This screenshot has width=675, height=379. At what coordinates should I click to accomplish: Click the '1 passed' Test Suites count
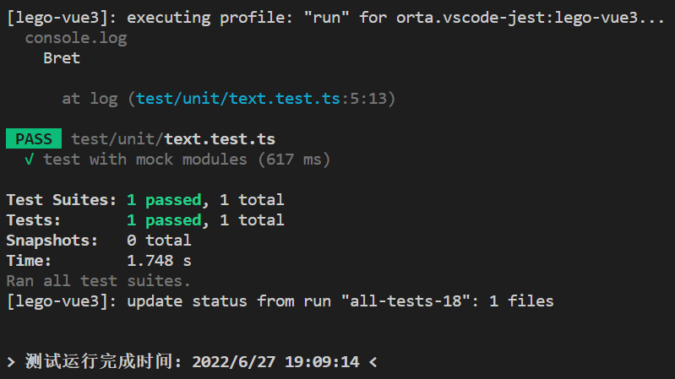(164, 200)
